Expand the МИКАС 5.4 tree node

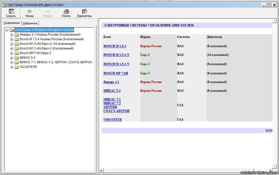click(x=12, y=58)
